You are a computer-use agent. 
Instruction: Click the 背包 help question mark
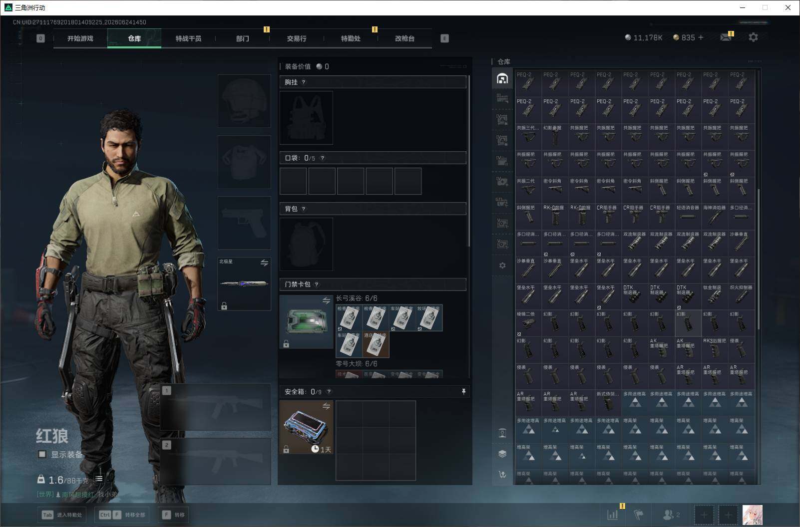[x=304, y=209]
